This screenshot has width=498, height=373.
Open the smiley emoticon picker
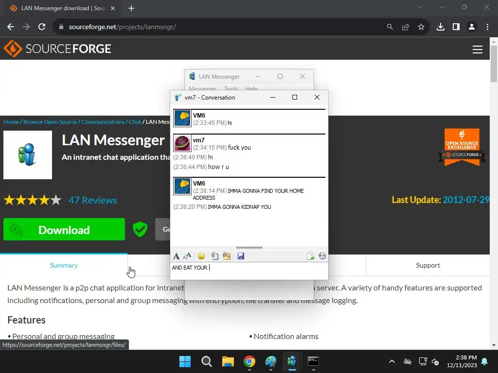click(201, 256)
